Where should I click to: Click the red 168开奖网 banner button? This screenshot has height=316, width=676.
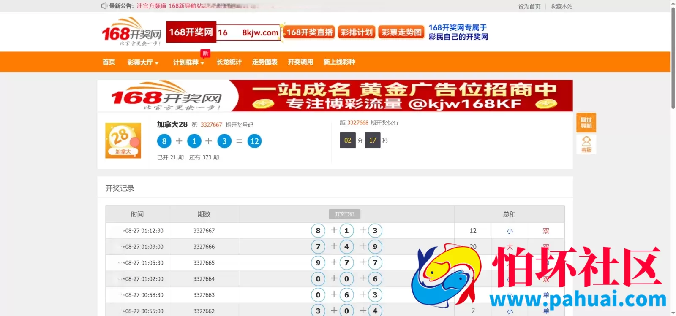[191, 32]
